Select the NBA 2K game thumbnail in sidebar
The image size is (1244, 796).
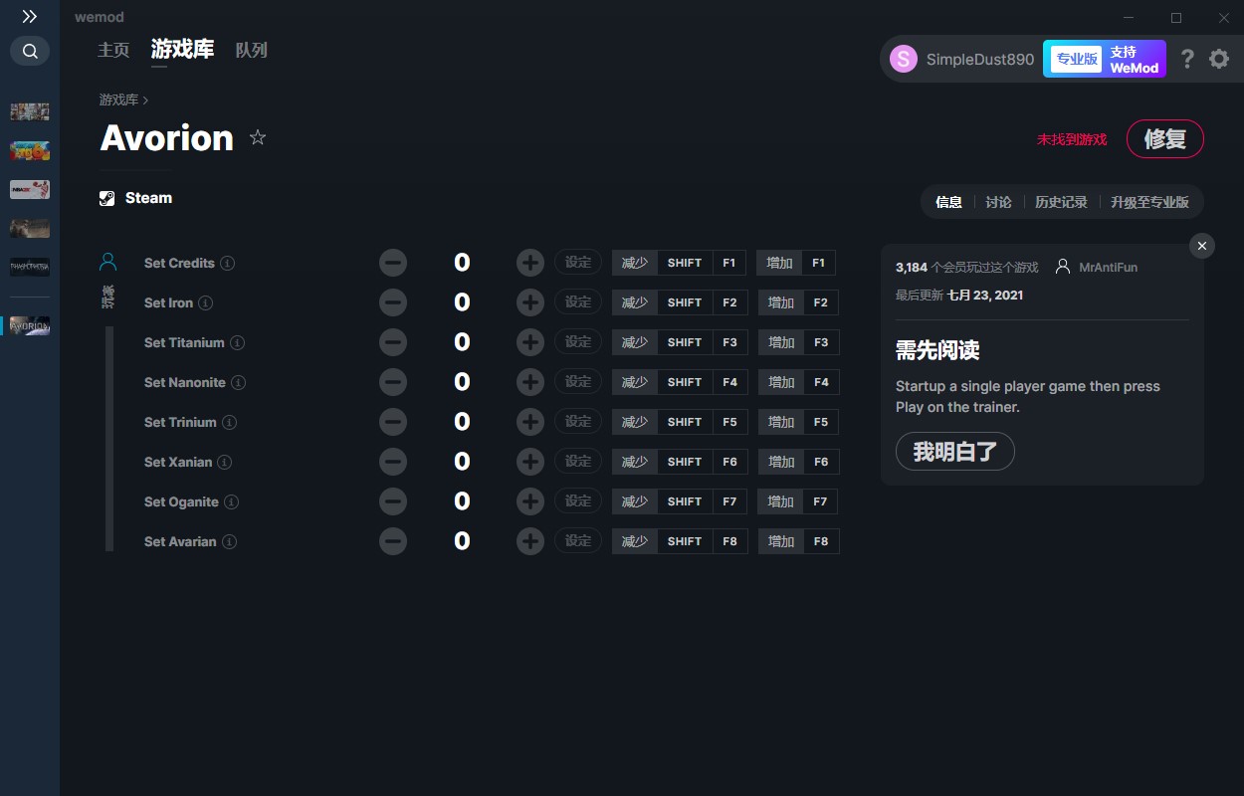[x=30, y=189]
